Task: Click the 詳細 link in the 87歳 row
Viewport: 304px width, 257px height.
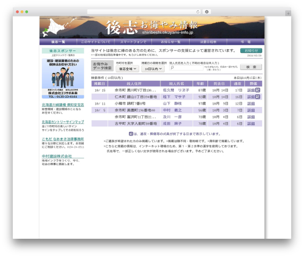Action: [251, 91]
